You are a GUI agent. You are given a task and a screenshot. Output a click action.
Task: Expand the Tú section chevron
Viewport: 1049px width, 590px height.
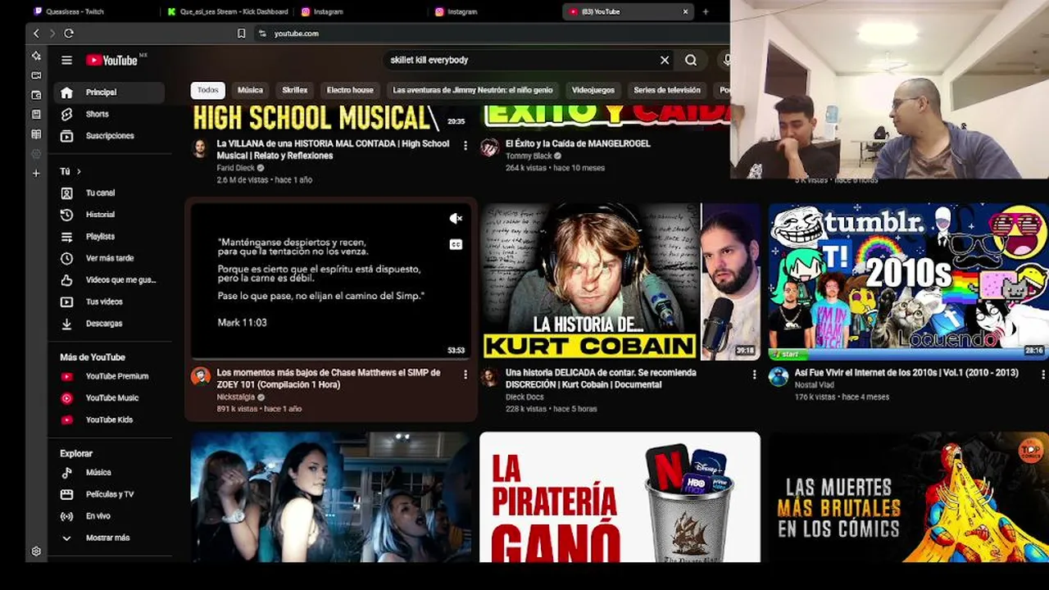click(x=79, y=171)
